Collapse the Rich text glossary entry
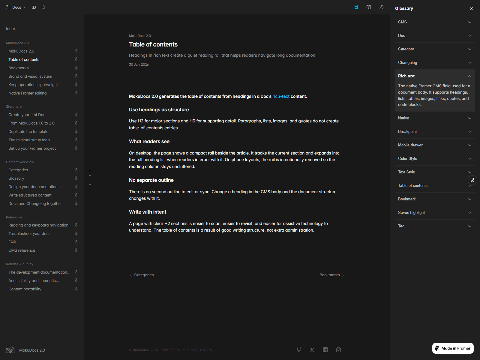 [435, 76]
